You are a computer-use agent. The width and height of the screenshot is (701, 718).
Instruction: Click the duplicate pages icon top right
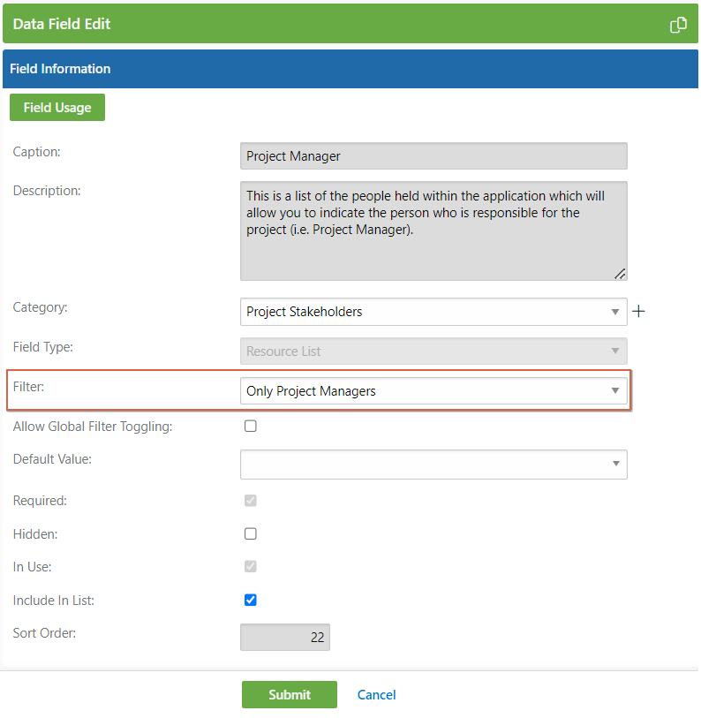[678, 25]
